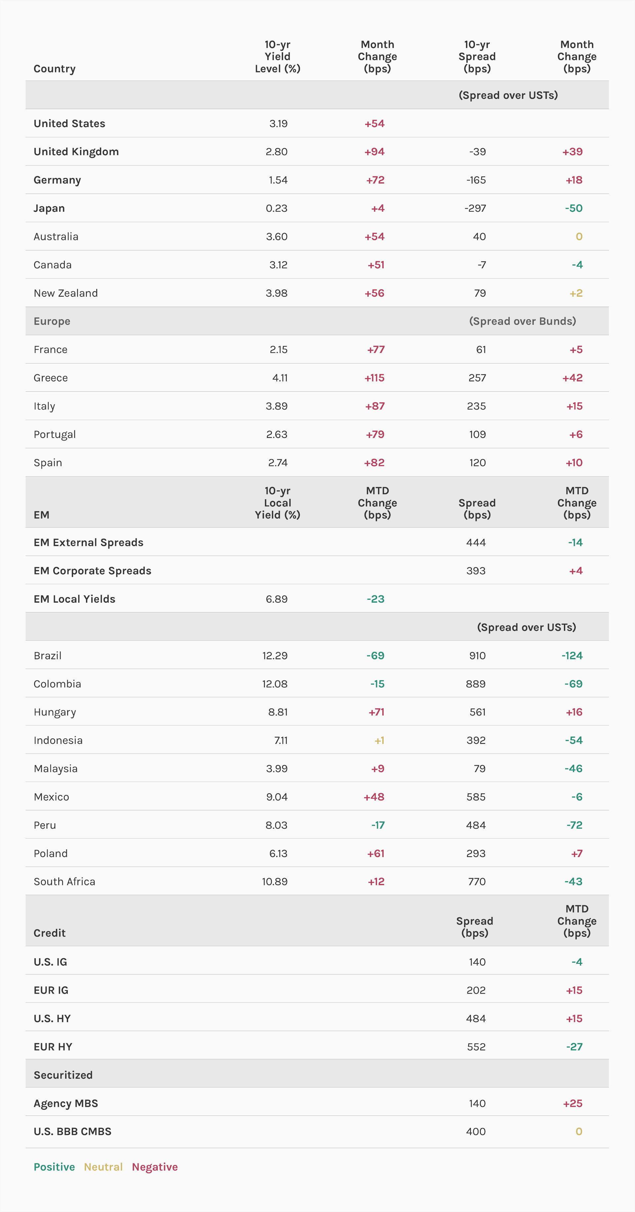Select Germany's 10-yr yield value 1.54
Viewport: 635px width, 1212px height.
(278, 180)
